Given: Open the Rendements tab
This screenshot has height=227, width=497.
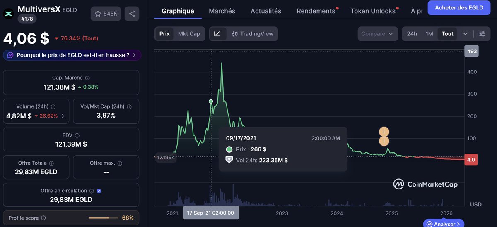Looking at the screenshot, I should point(316,11).
